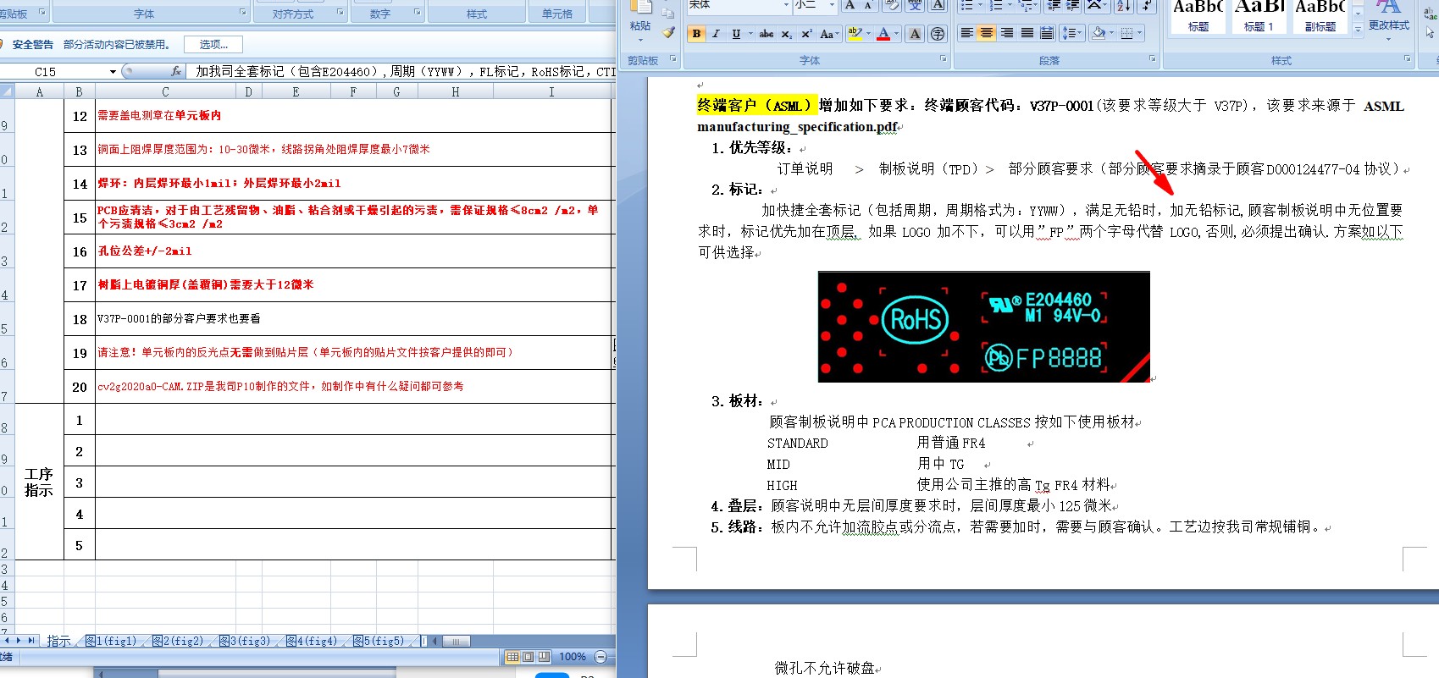
Task: Open Word styles pane launcher
Action: click(x=1407, y=59)
